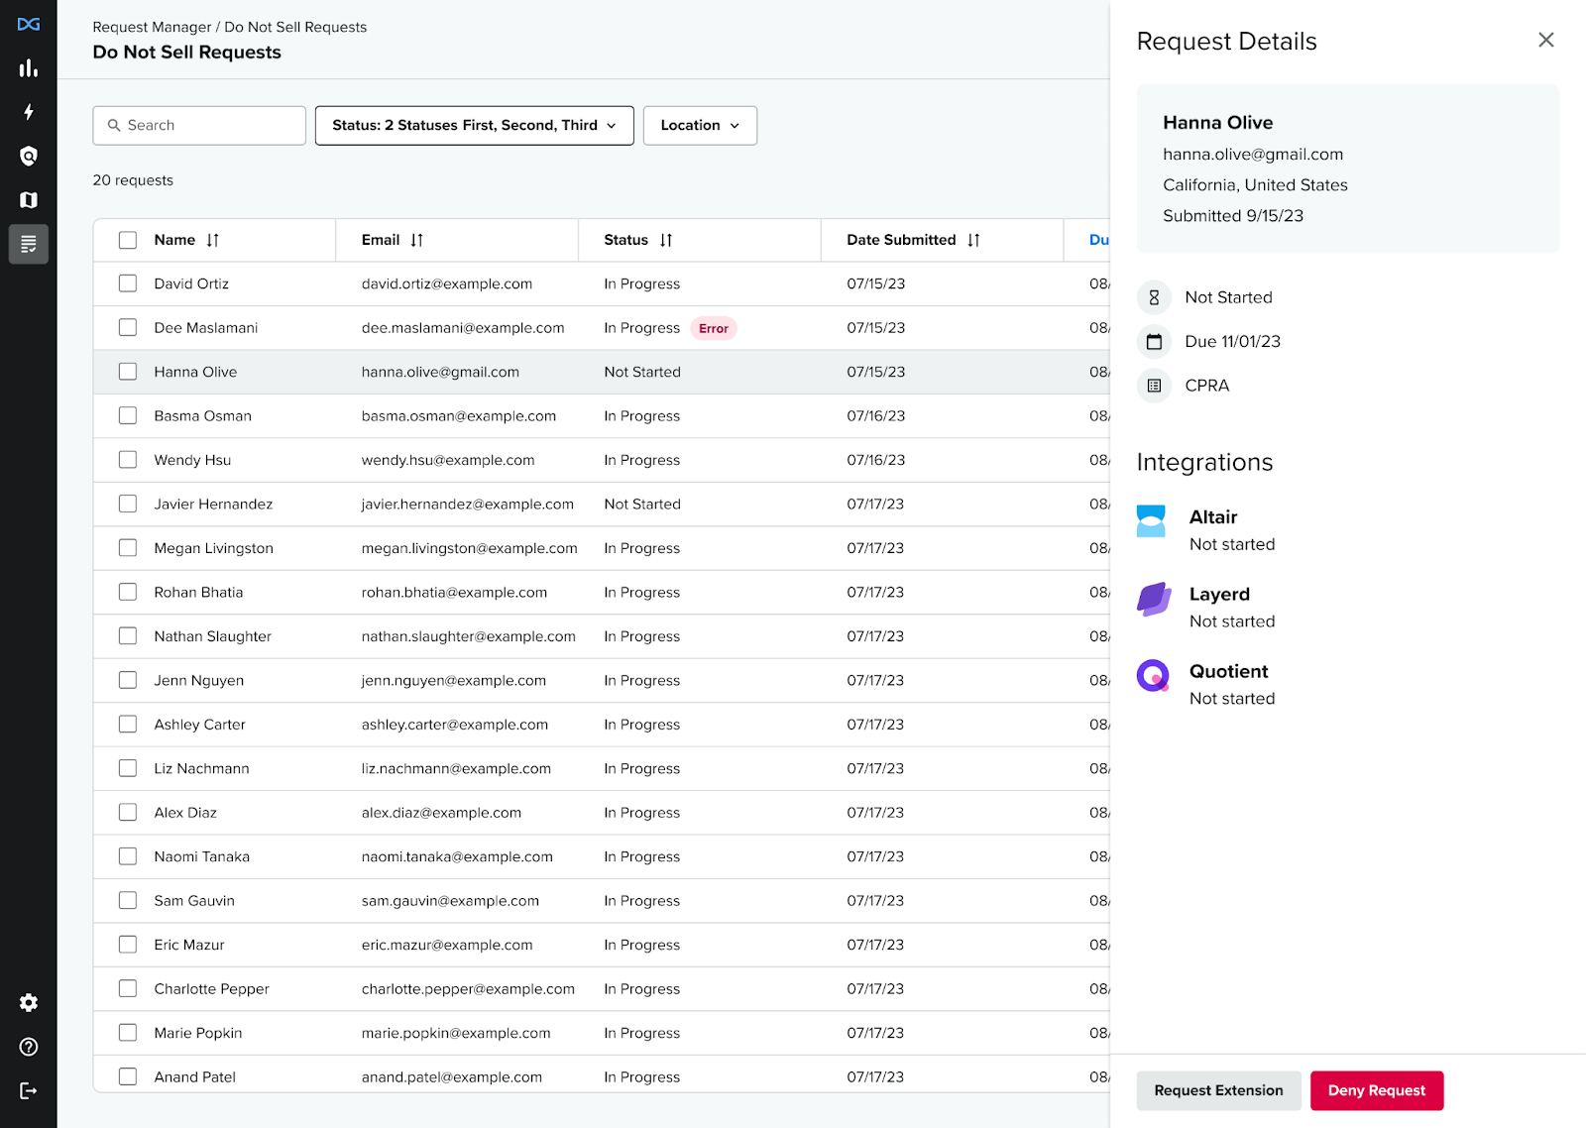Expand the Location filter dropdown
1586x1128 pixels.
click(x=700, y=125)
